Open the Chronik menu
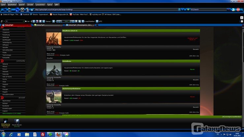The height and width of the screenshot is (137, 244). [30, 5]
